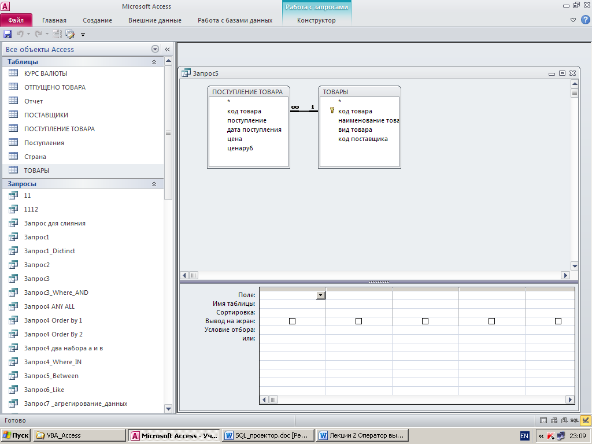
Task: Open the Создание ribbon tab
Action: point(97,20)
